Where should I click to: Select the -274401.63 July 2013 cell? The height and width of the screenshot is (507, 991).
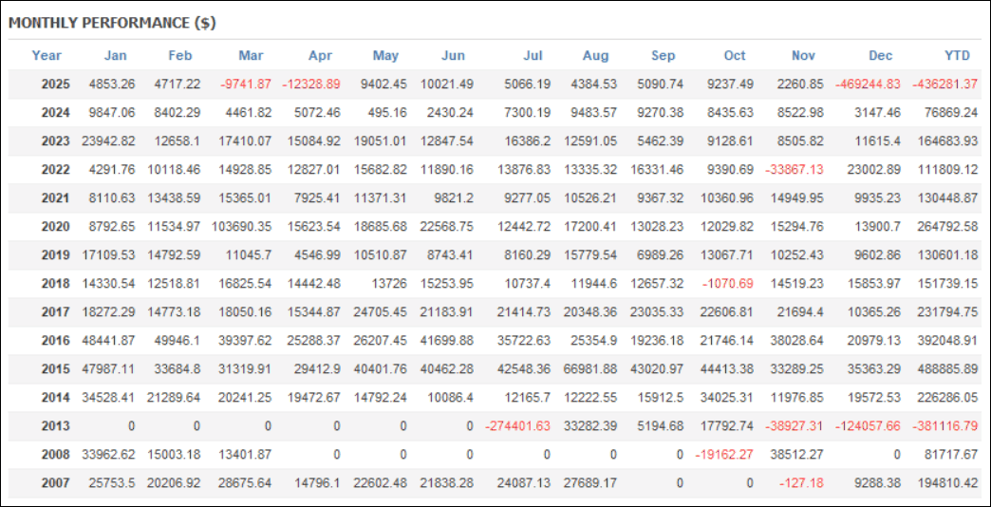[517, 425]
